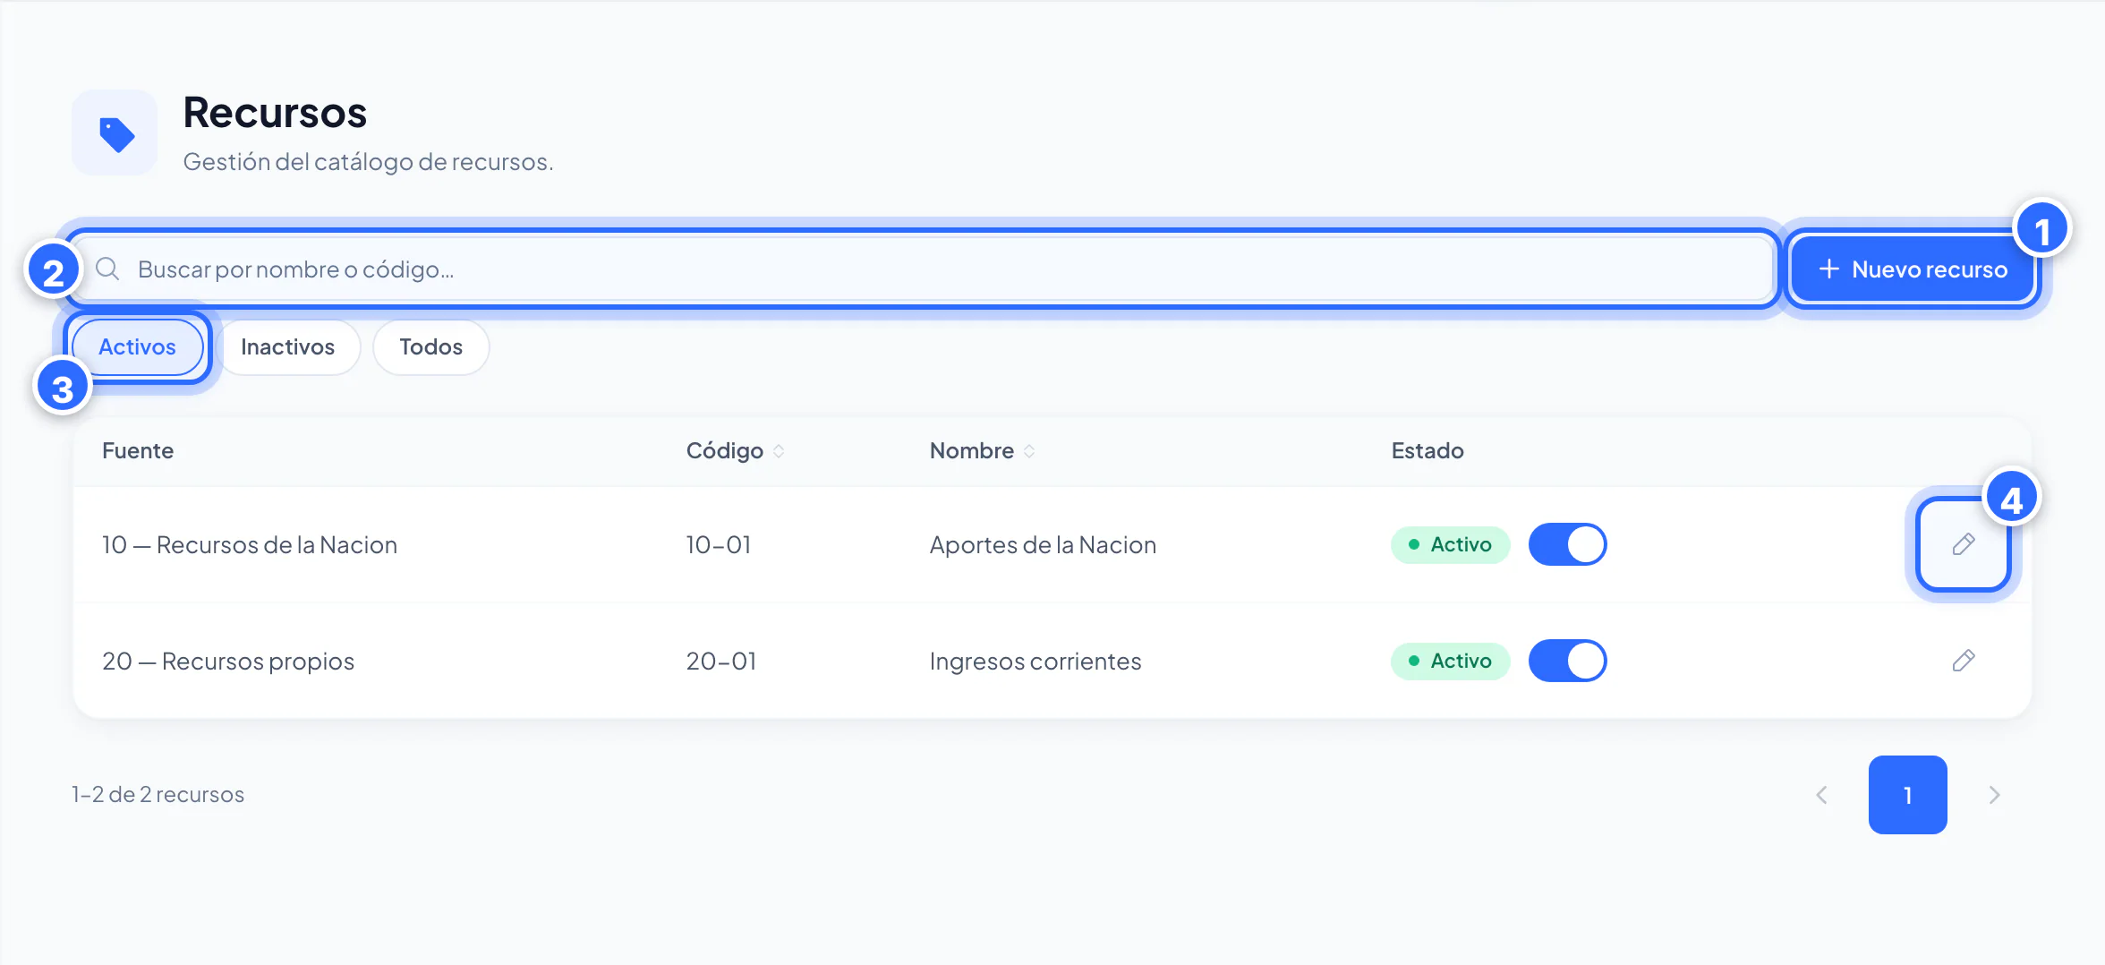Toggle off the 20-01 resource switch
The width and height of the screenshot is (2105, 965).
point(1567,661)
